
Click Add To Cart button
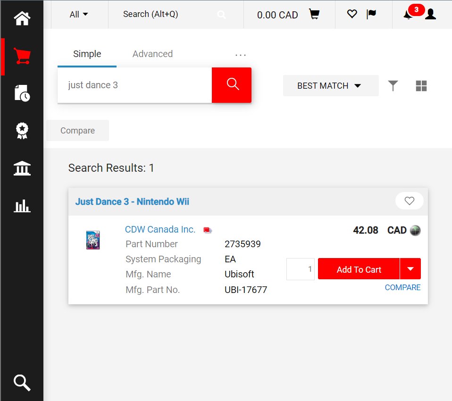pyautogui.click(x=359, y=269)
